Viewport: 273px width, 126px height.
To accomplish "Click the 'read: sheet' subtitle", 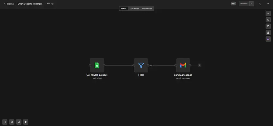I will click(97, 78).
